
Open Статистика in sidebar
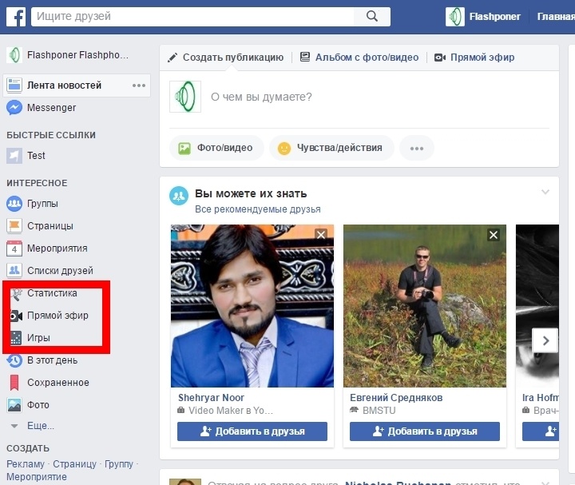point(52,293)
